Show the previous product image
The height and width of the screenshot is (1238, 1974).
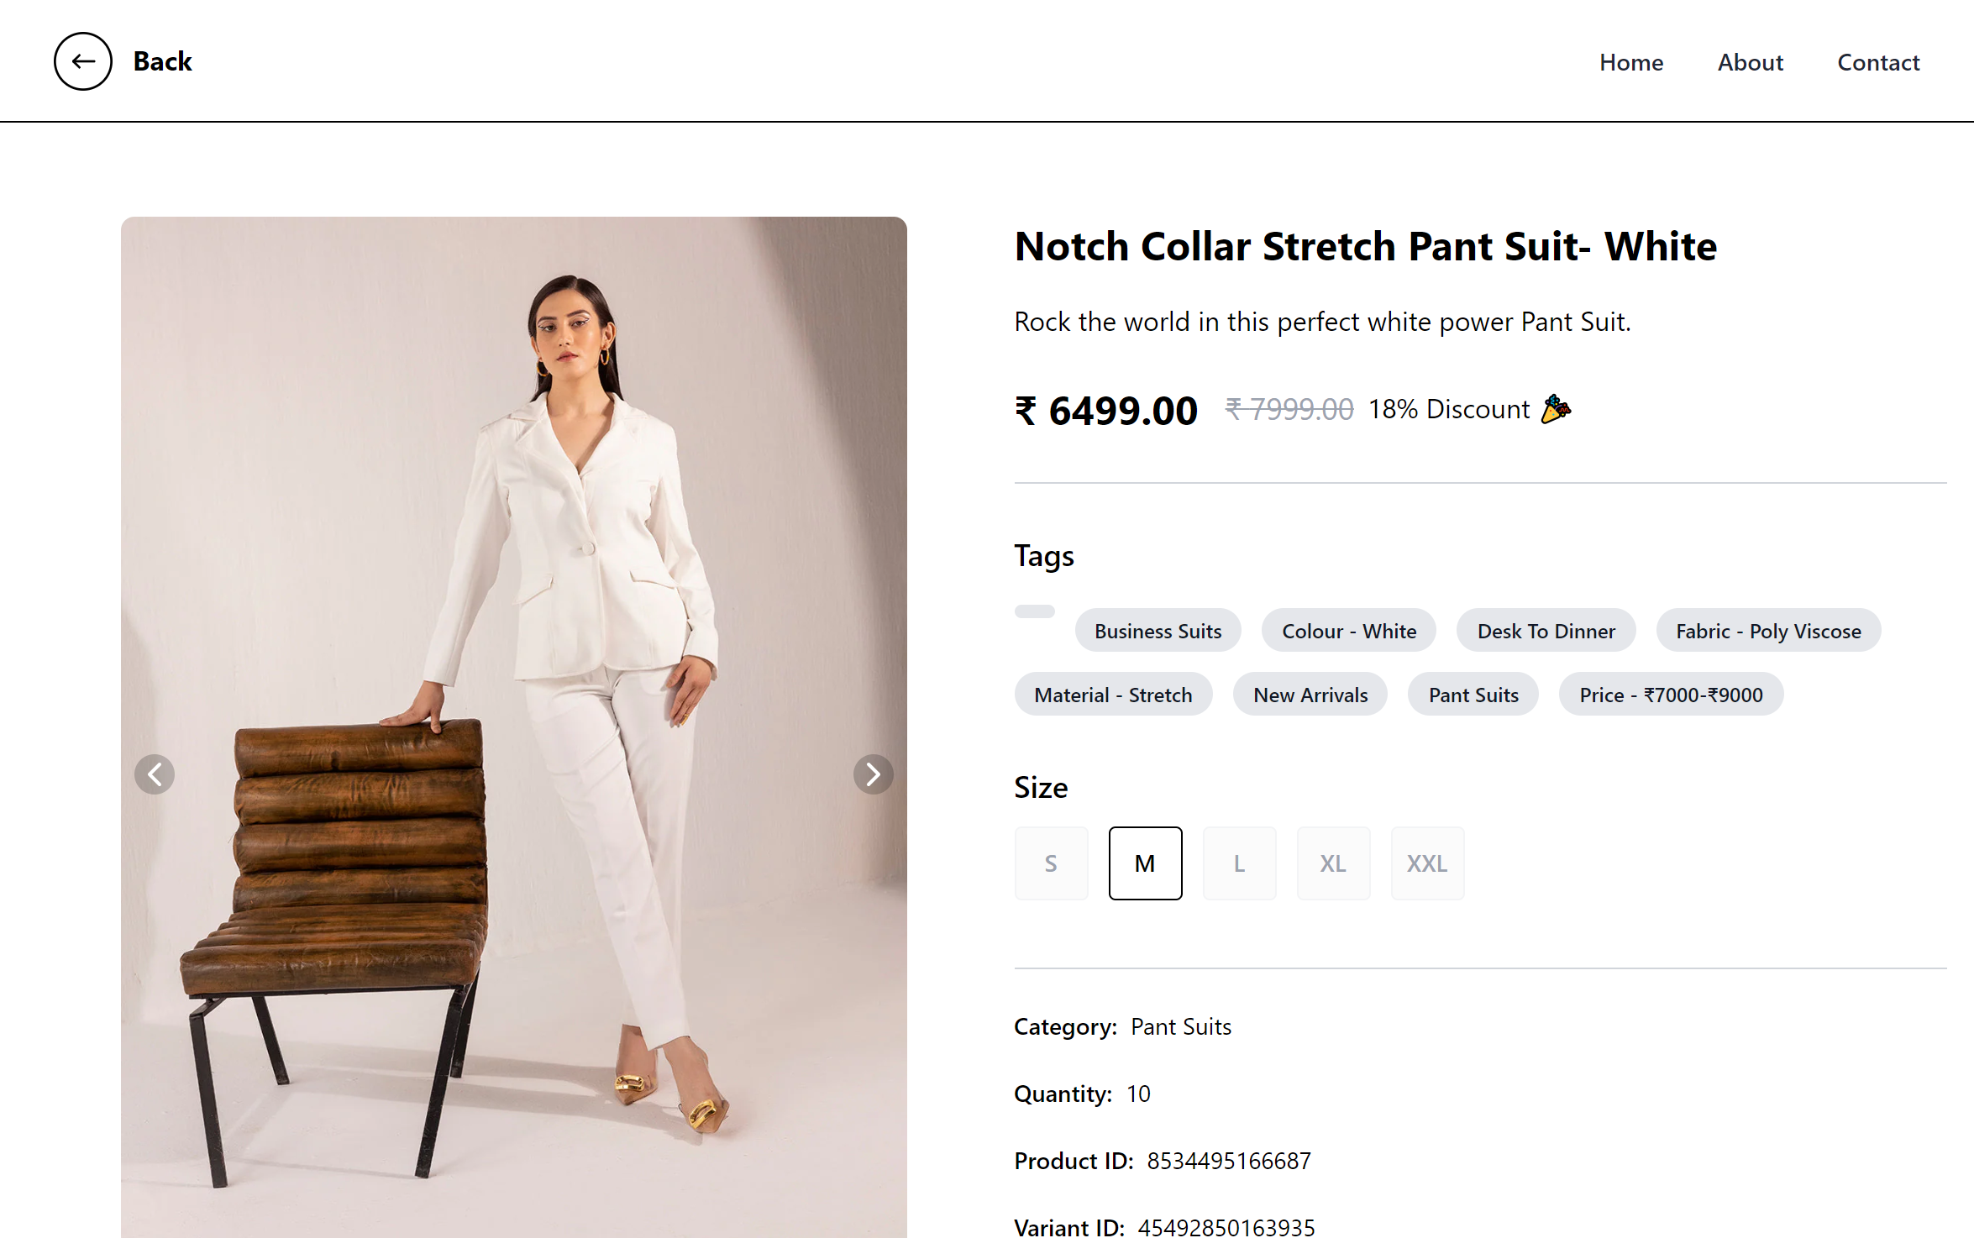click(x=155, y=774)
